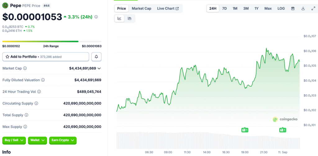Select the 1M time range
Image resolution: width=318 pixels, height=156 pixels.
click(235, 8)
